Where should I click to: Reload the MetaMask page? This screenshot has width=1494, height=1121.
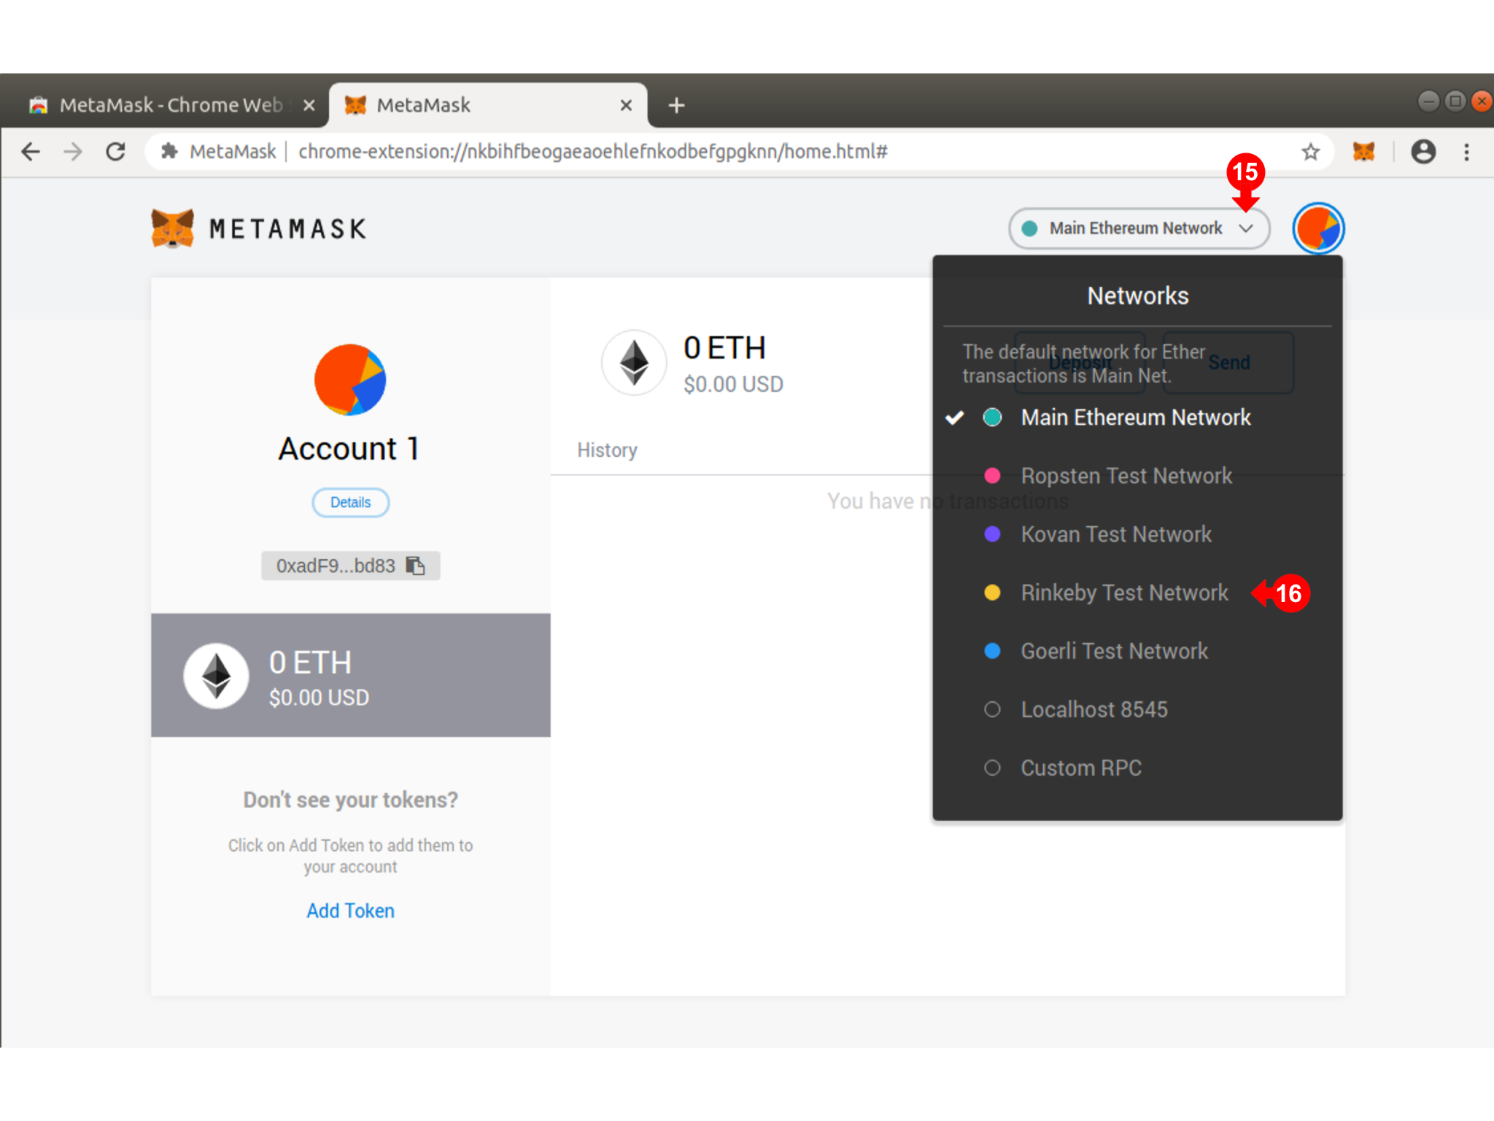(116, 152)
